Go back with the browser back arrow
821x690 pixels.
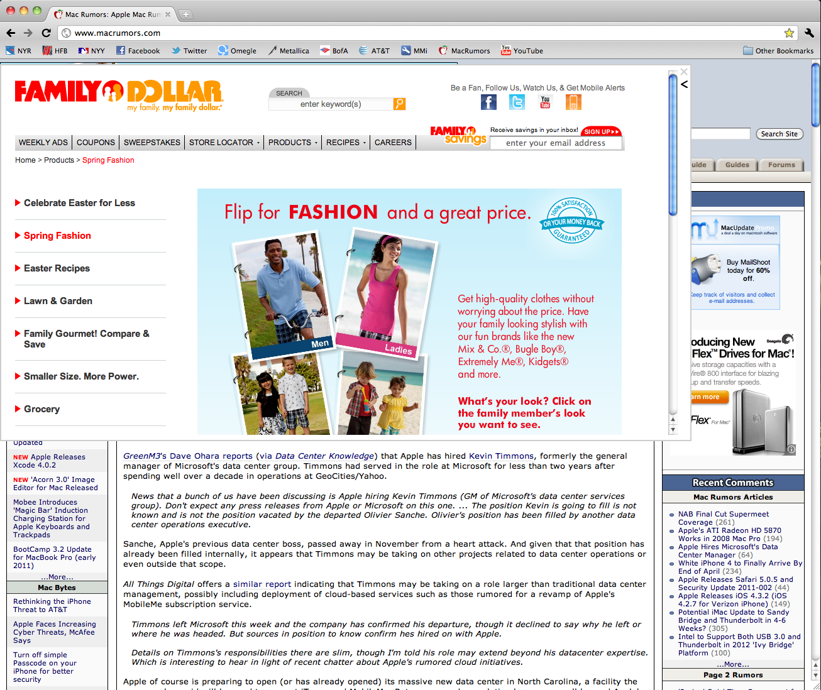pos(11,33)
